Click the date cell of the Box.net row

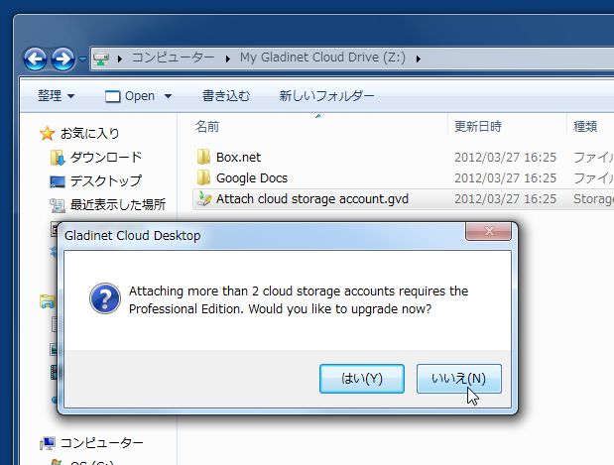click(505, 158)
